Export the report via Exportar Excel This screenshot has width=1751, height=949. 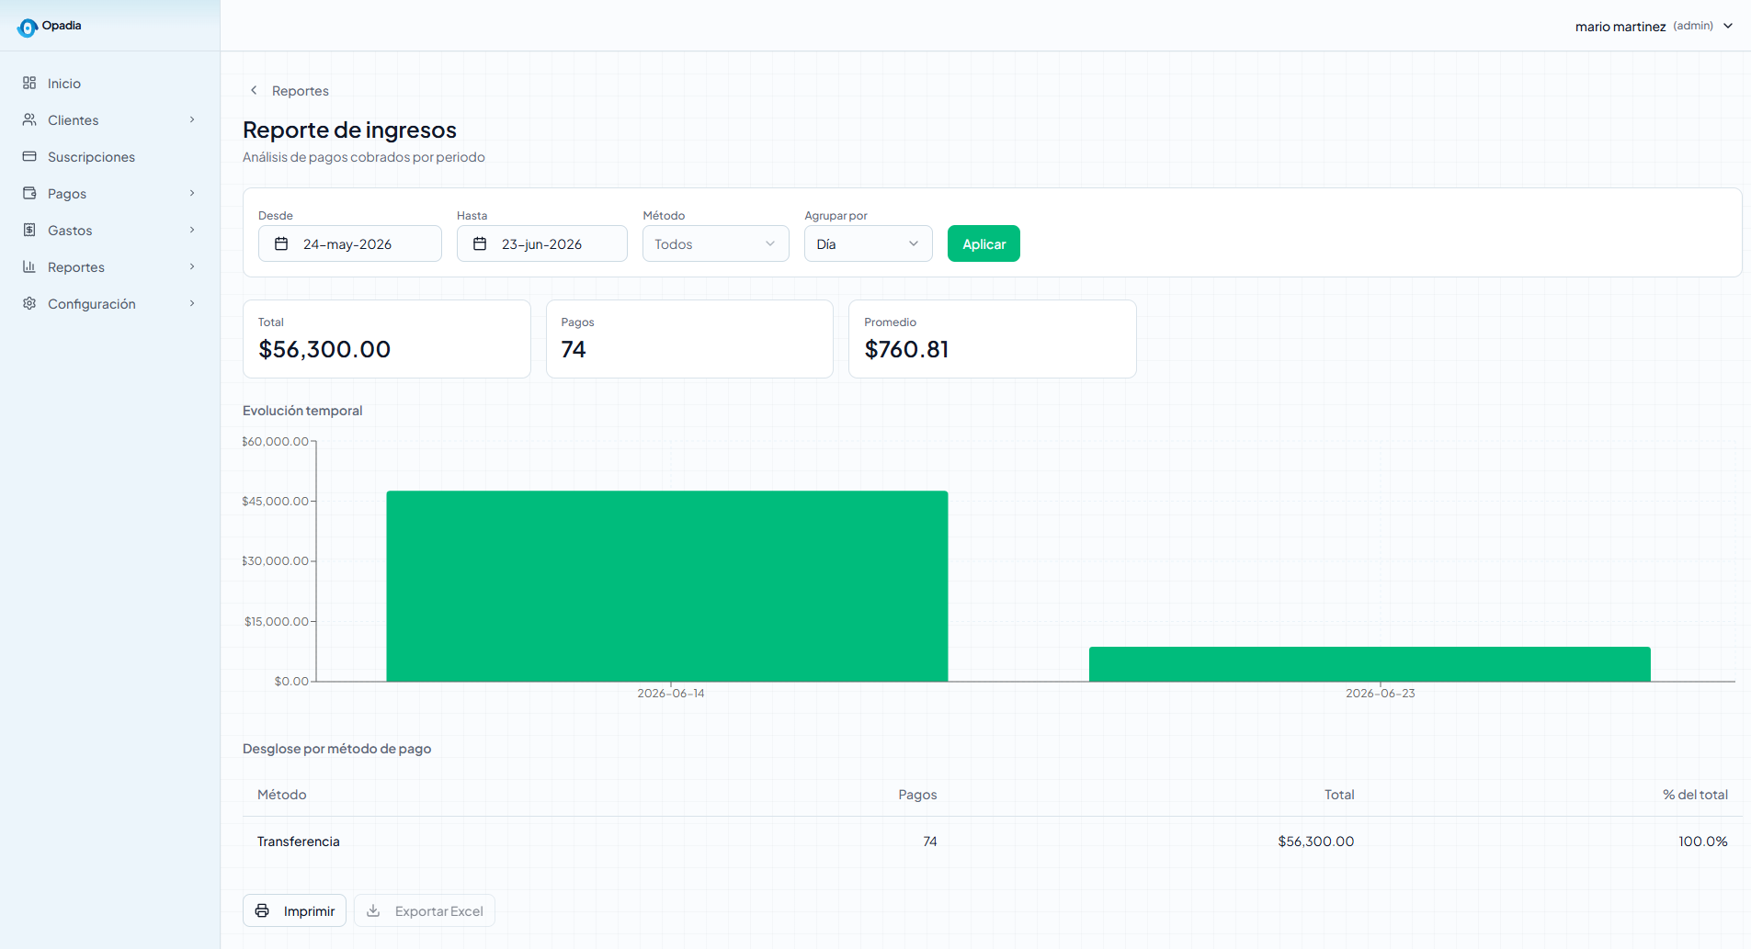(425, 910)
